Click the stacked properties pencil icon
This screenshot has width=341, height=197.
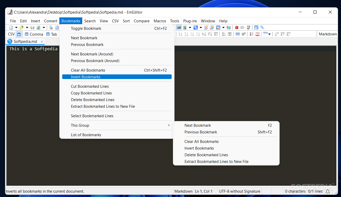coord(212,27)
